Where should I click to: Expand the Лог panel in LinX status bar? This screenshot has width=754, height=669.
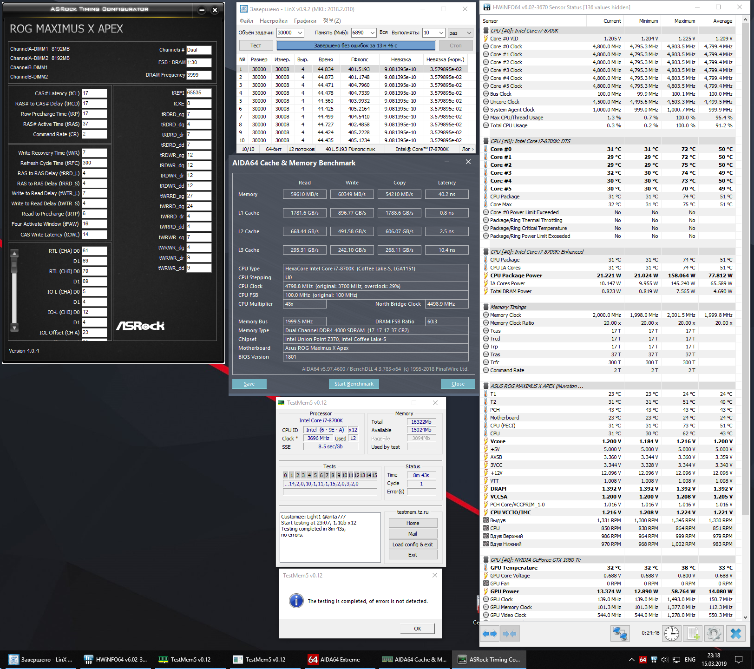point(468,149)
